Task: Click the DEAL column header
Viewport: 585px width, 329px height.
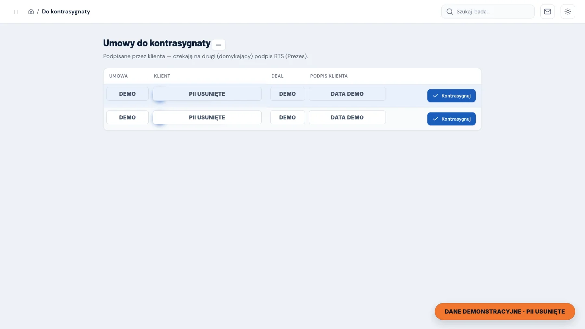Action: point(277,76)
